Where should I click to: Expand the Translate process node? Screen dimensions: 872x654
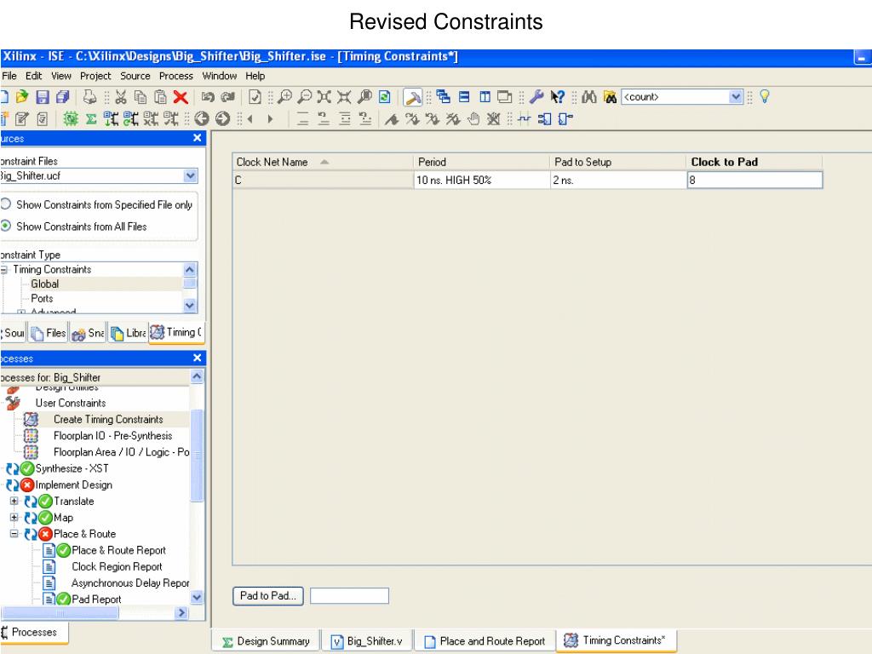point(14,501)
